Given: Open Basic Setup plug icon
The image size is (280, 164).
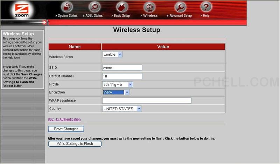Looking at the screenshot, I should (x=122, y=7).
